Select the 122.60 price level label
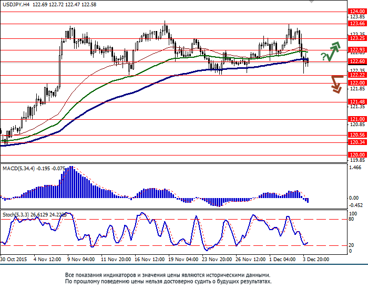This screenshot has width=368, height=290. point(357,61)
